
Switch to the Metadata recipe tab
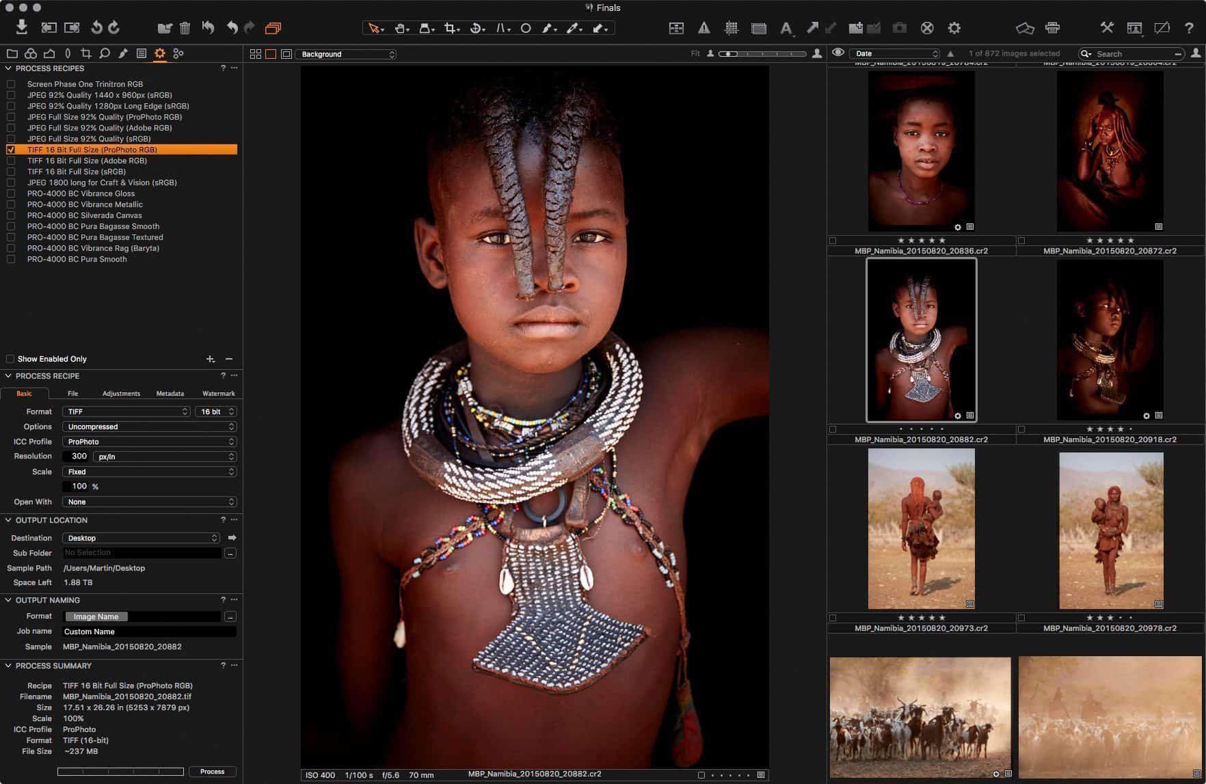click(x=170, y=394)
